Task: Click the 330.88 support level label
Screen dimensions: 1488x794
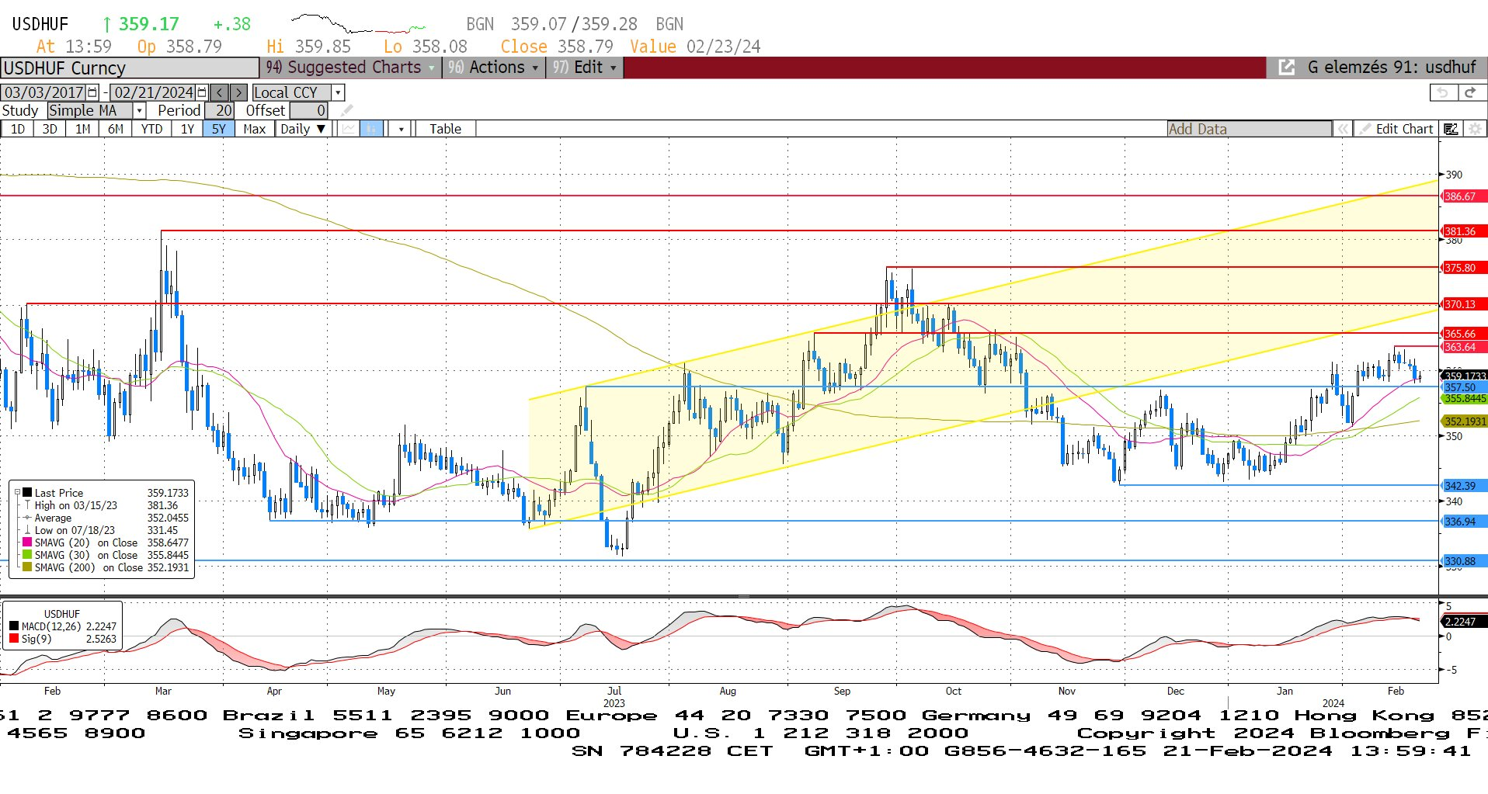Action: [x=1464, y=561]
